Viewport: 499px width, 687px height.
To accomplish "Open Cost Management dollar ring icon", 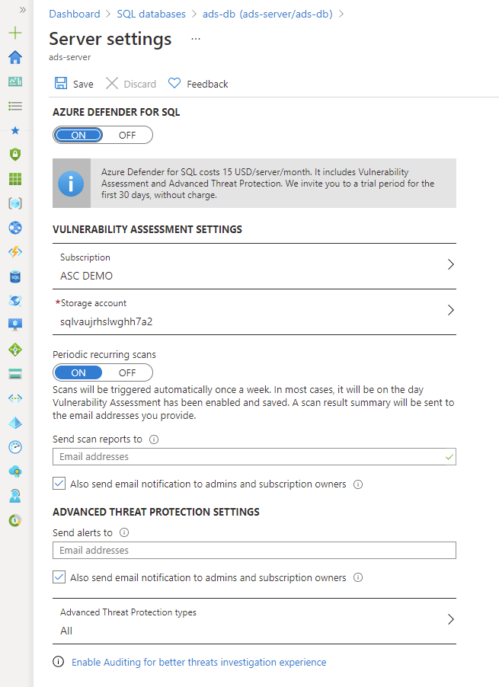I will [15, 520].
